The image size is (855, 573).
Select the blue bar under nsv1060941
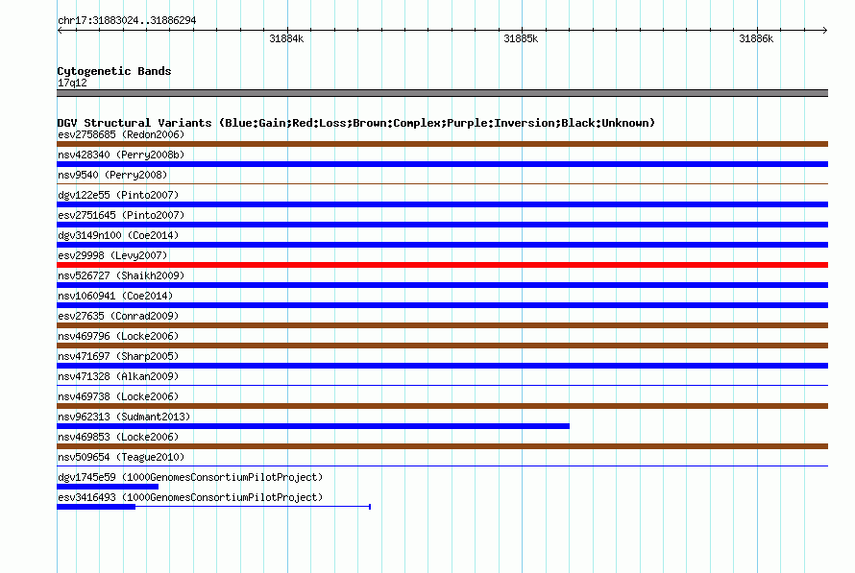tap(442, 305)
